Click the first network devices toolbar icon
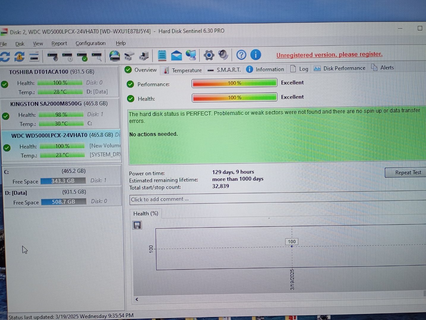Image resolution: width=426 pixels, height=320 pixels. point(129,56)
